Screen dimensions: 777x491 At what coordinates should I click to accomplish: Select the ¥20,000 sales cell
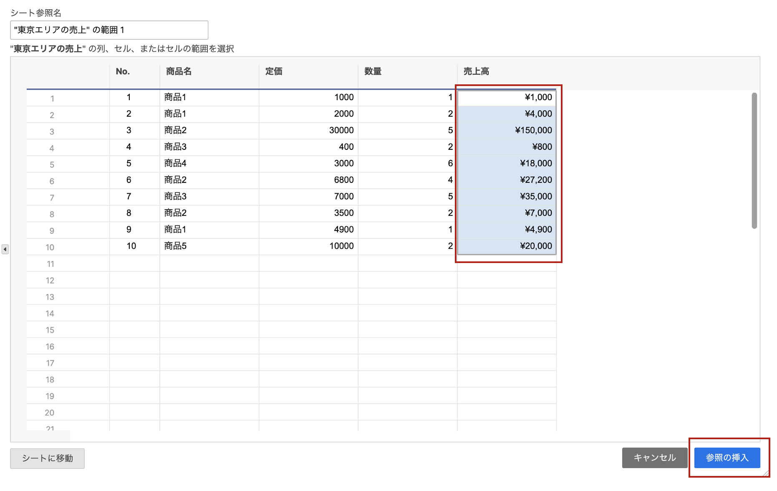(507, 246)
